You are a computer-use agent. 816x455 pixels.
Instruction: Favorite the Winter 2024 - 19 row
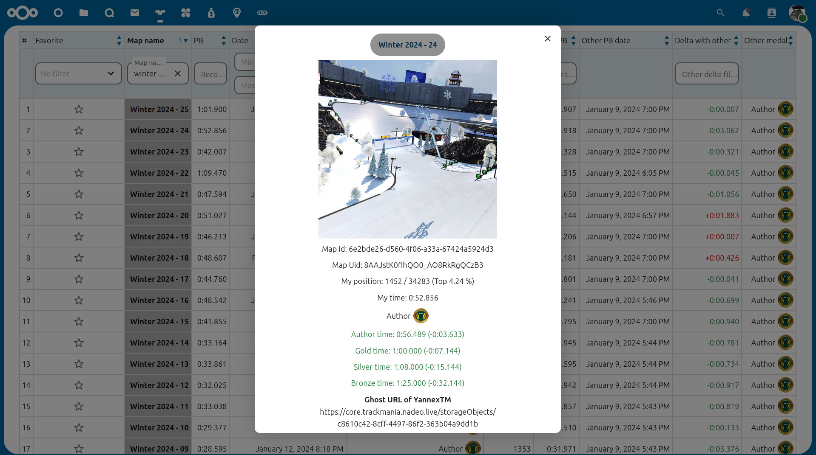(79, 237)
